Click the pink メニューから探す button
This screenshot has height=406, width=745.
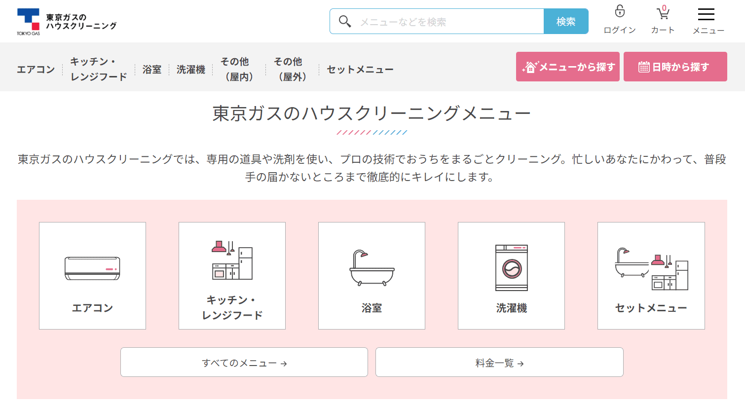click(568, 67)
